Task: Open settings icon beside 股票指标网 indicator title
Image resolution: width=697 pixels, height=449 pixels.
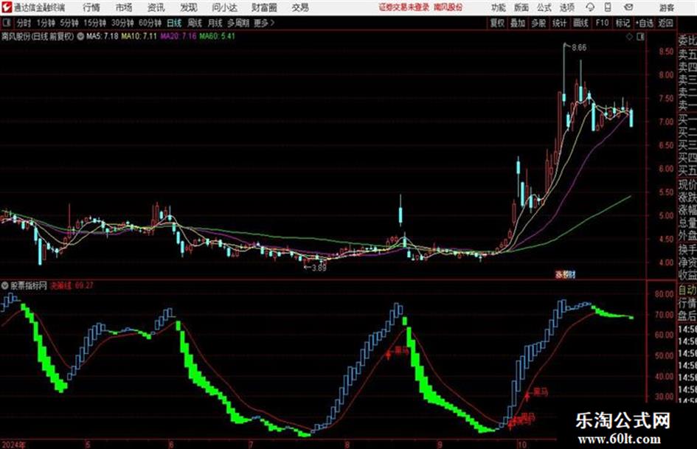Action: 5,285
